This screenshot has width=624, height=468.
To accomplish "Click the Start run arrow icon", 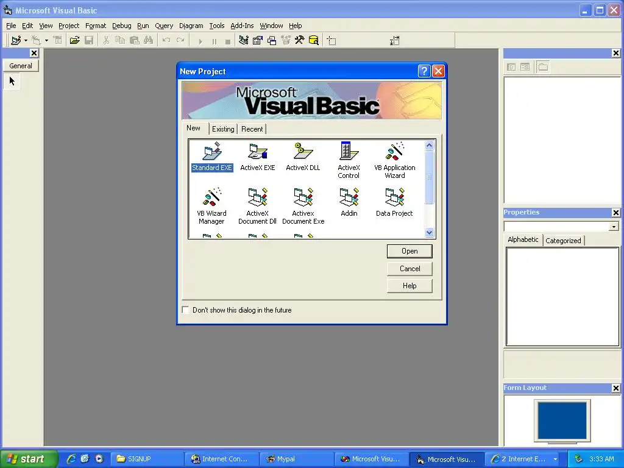I will 200,41.
